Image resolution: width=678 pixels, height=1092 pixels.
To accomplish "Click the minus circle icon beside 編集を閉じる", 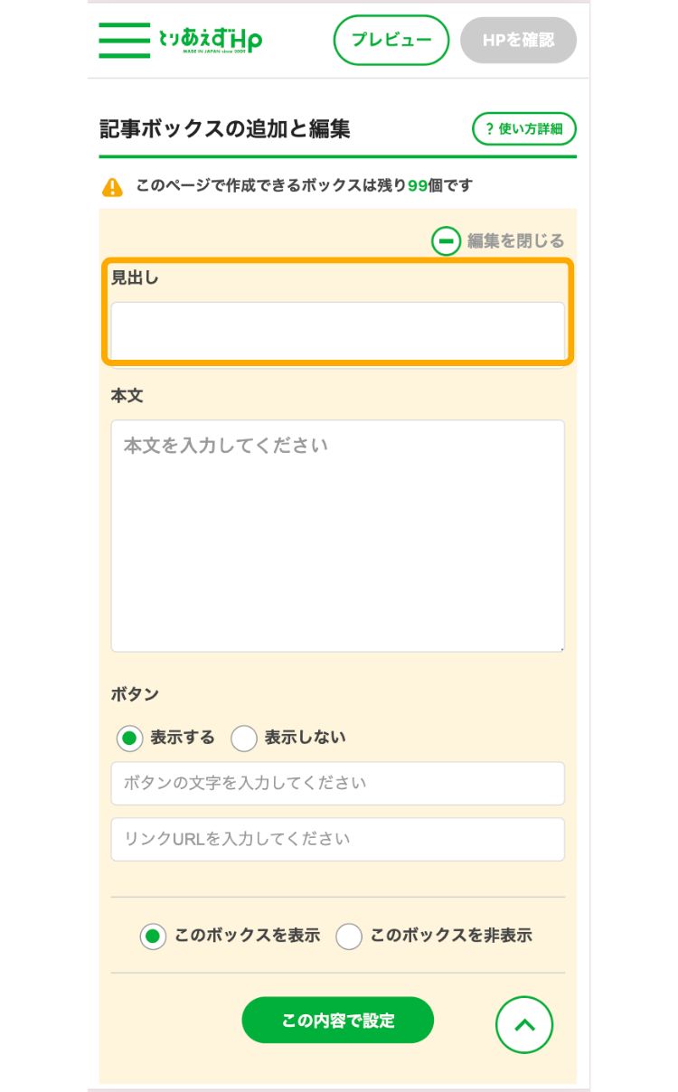I will point(446,240).
